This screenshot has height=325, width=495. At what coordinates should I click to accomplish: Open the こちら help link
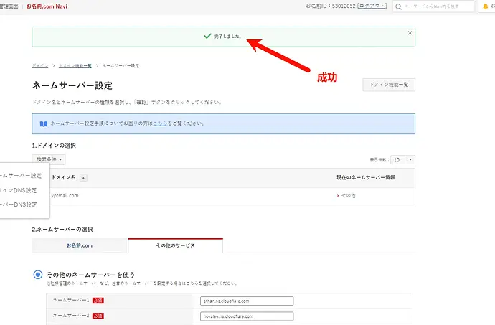click(160, 123)
